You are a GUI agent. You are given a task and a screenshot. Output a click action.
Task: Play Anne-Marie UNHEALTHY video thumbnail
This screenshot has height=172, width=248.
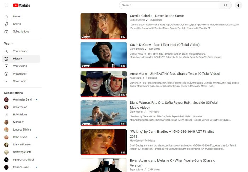pyautogui.click(x=103, y=84)
